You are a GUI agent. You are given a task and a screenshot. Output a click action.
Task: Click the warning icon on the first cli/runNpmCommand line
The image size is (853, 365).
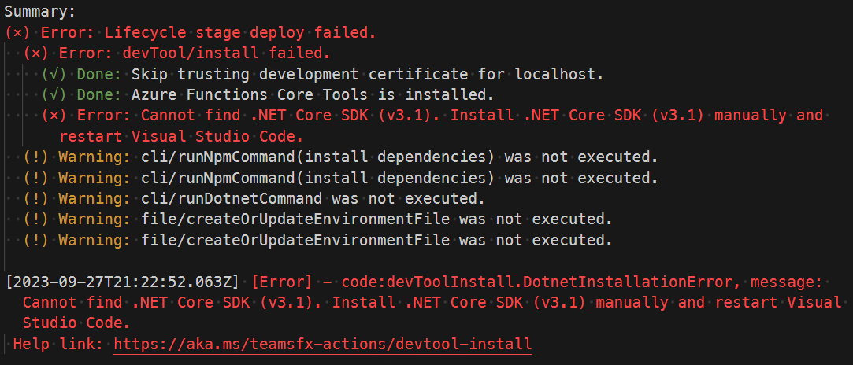point(36,157)
